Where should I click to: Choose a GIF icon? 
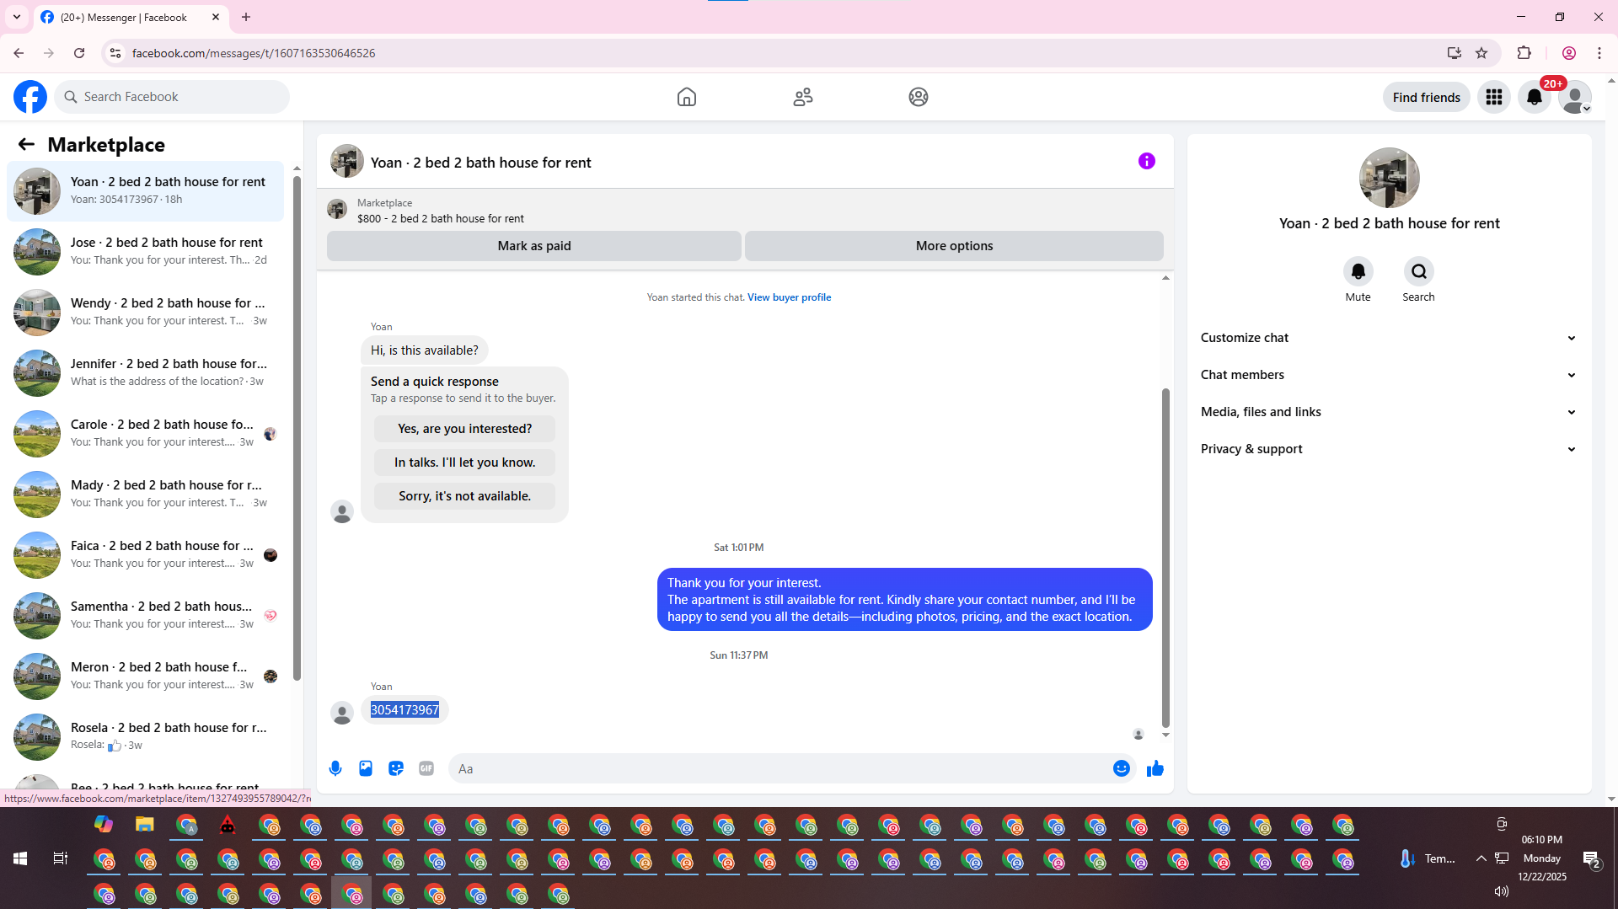point(426,768)
